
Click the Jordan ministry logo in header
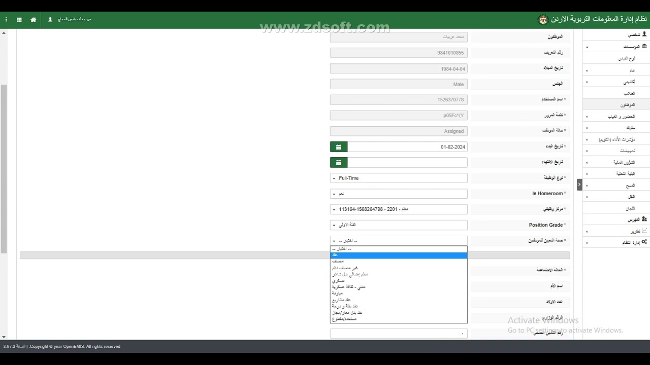click(543, 20)
